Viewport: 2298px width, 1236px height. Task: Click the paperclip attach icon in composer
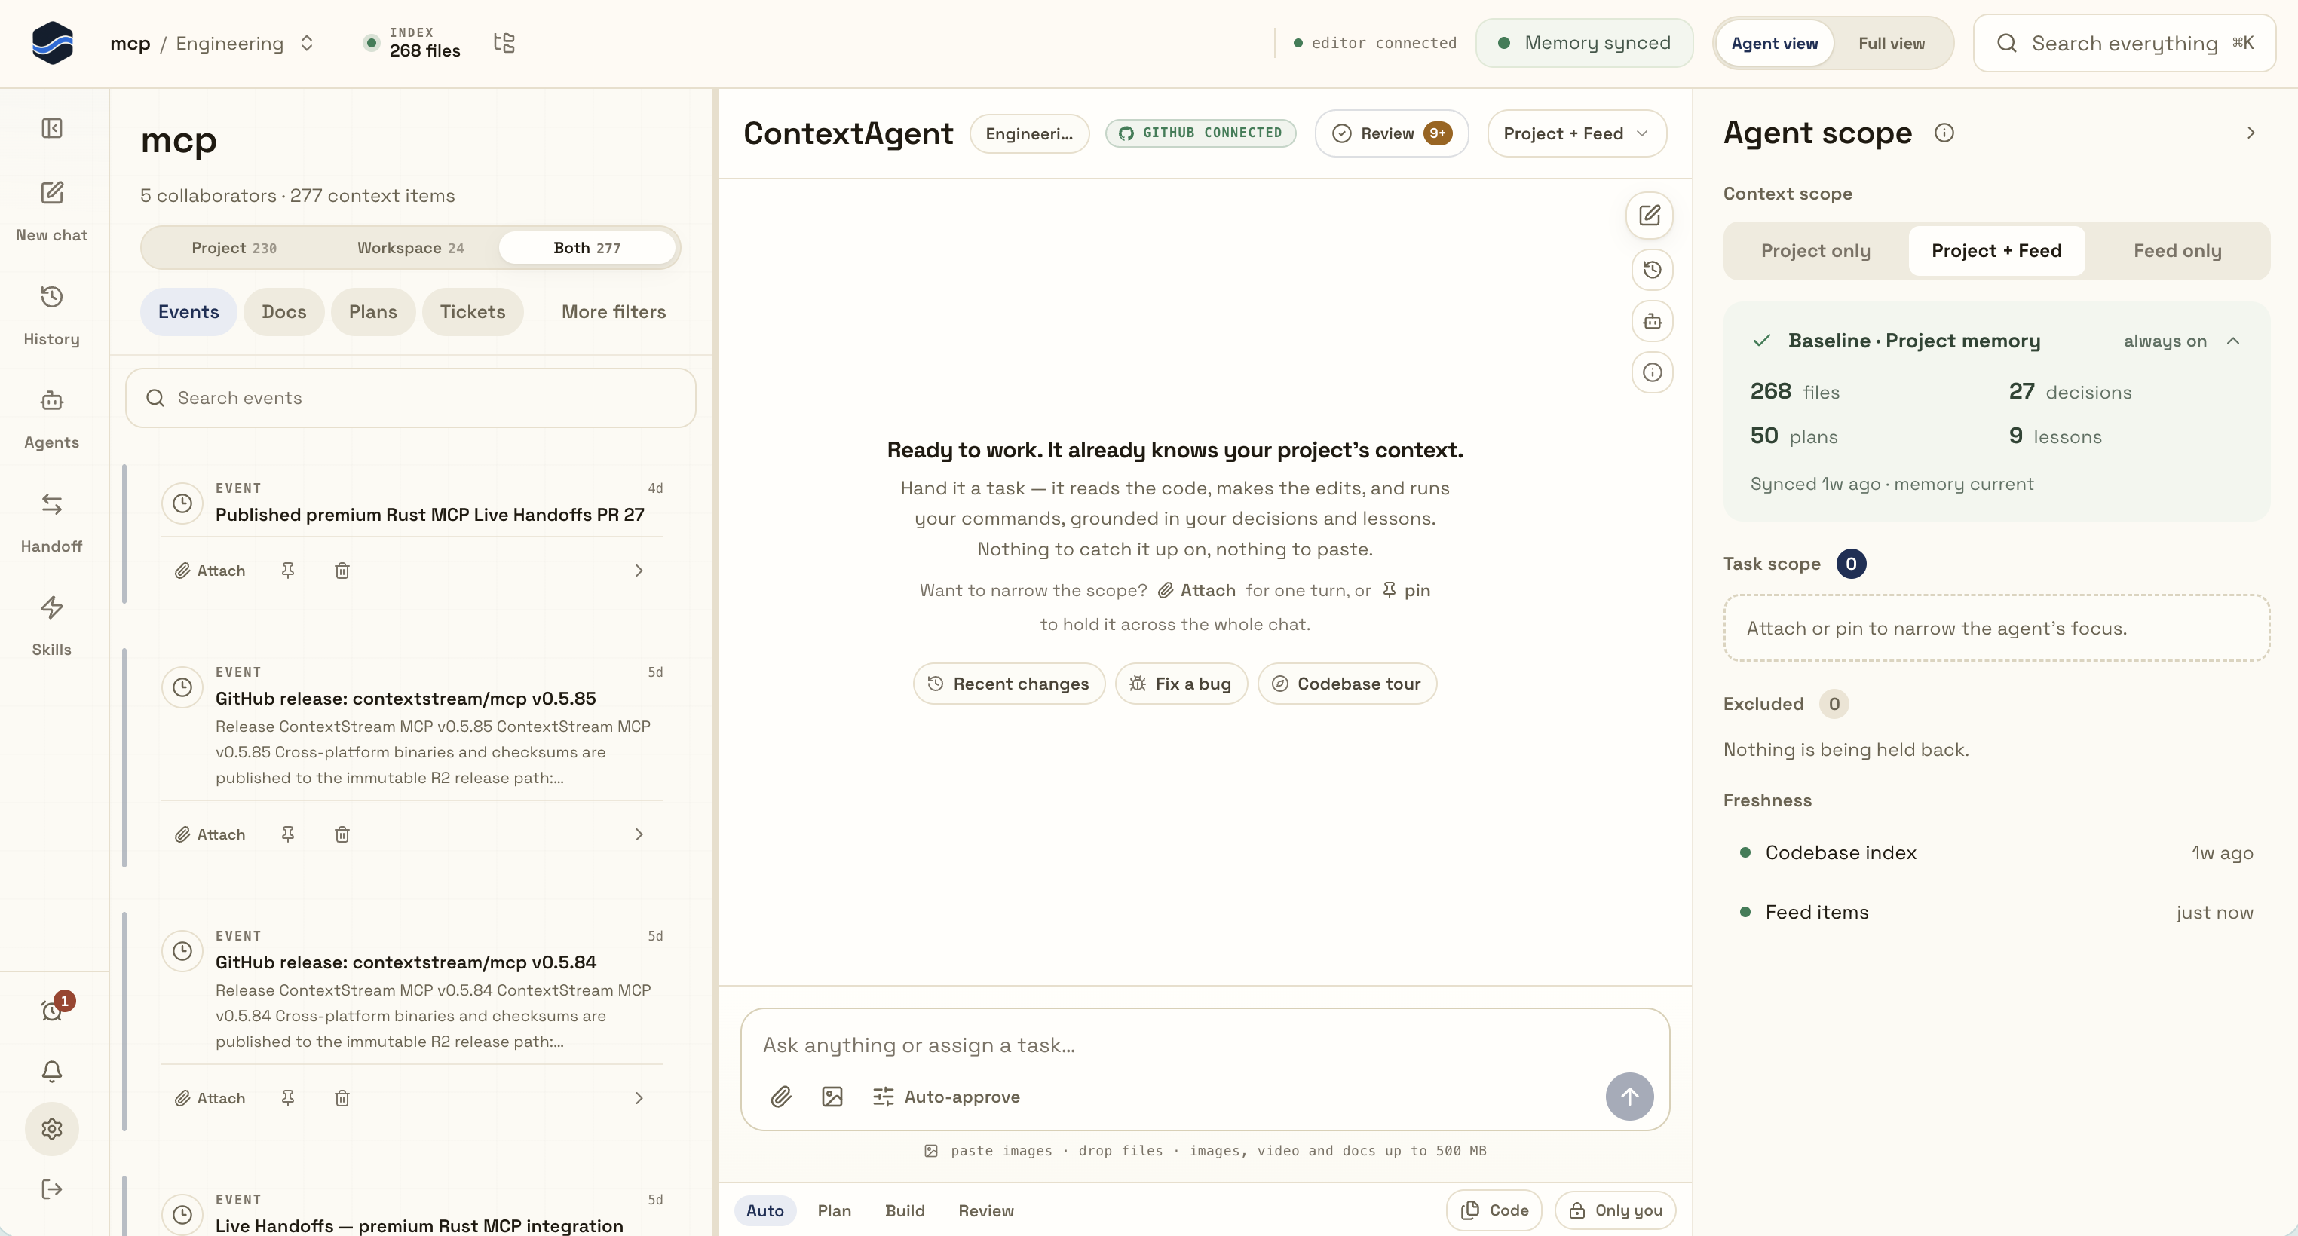782,1096
